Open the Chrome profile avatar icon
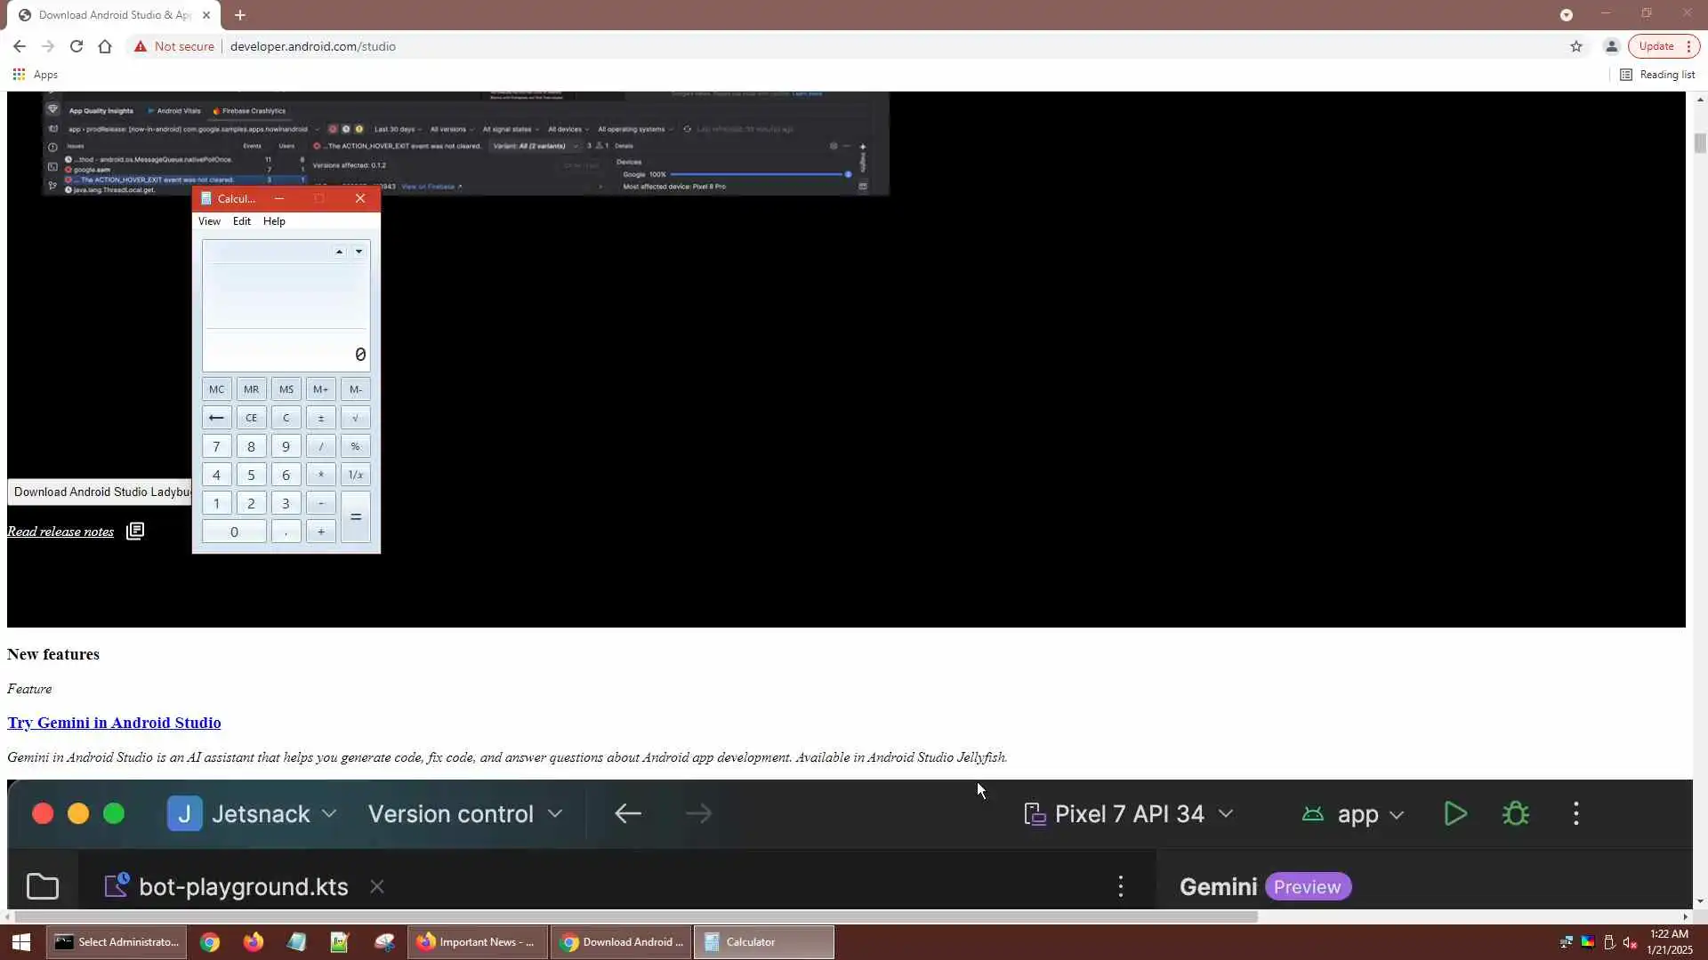The image size is (1708, 960). (1611, 46)
